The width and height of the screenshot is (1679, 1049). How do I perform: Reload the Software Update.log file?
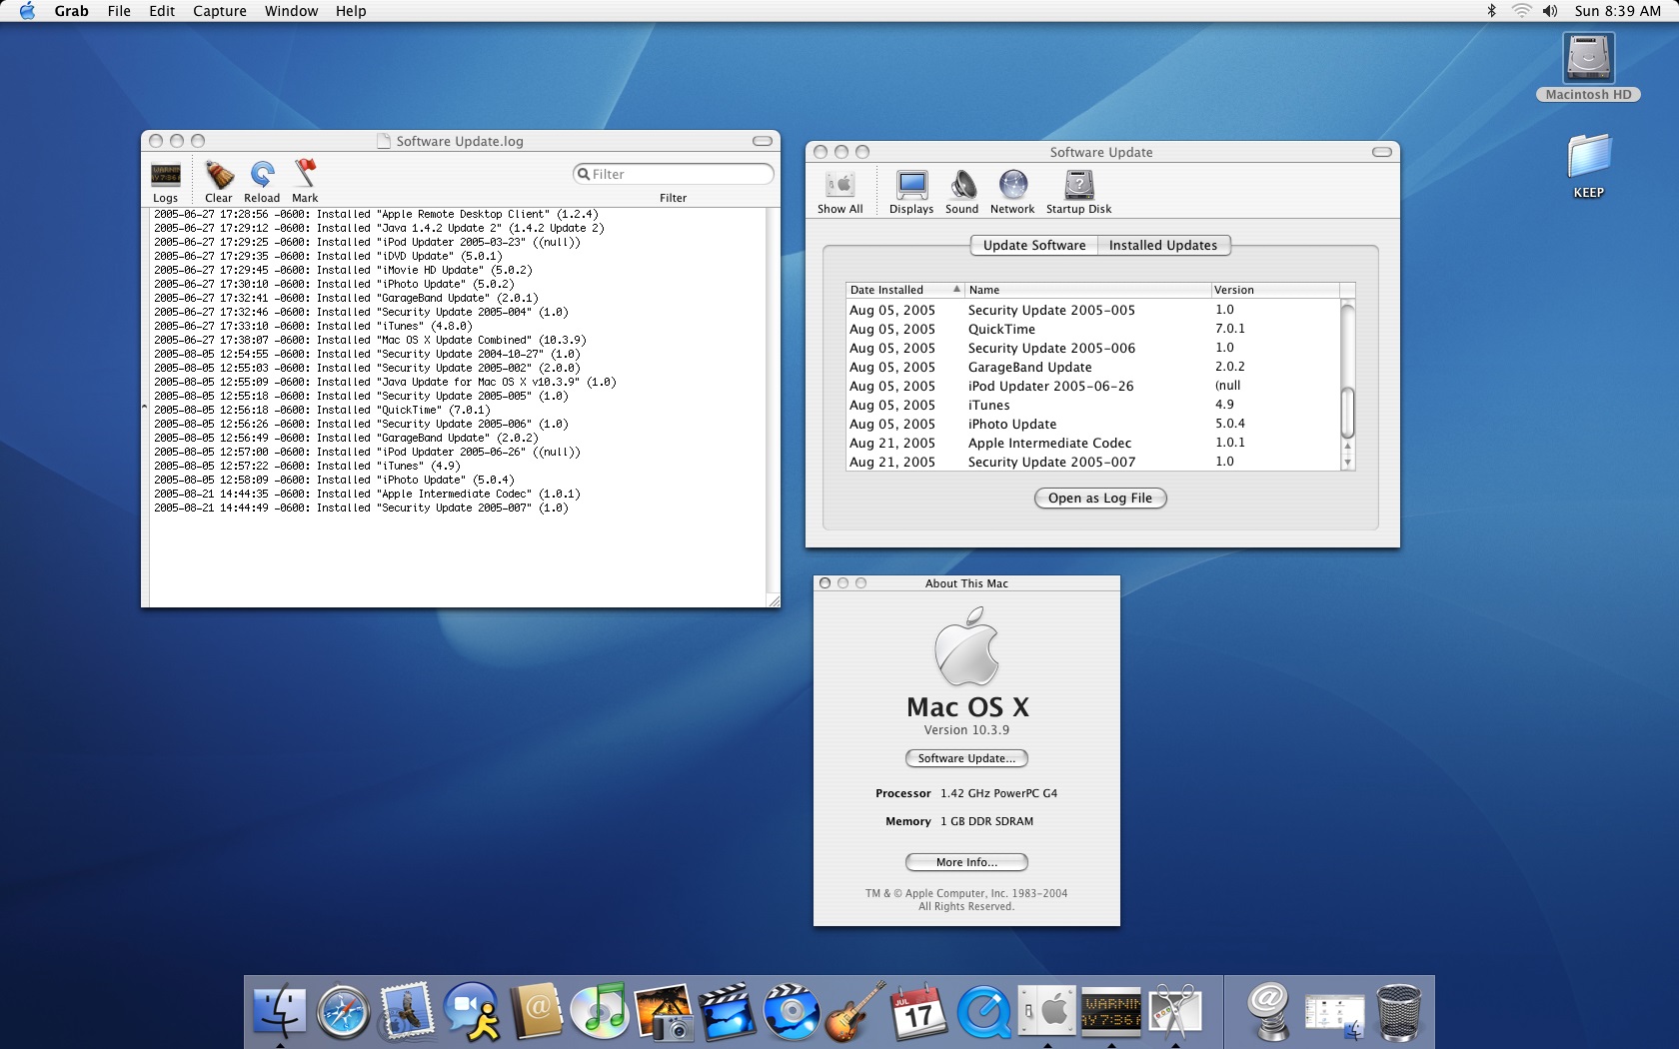[262, 182]
